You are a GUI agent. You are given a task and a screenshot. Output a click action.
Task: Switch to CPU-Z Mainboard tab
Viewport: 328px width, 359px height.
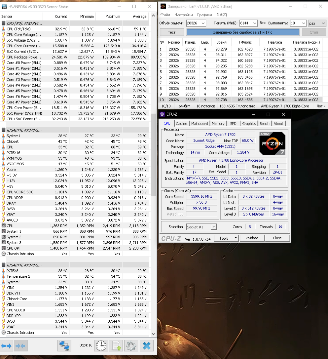pos(200,124)
